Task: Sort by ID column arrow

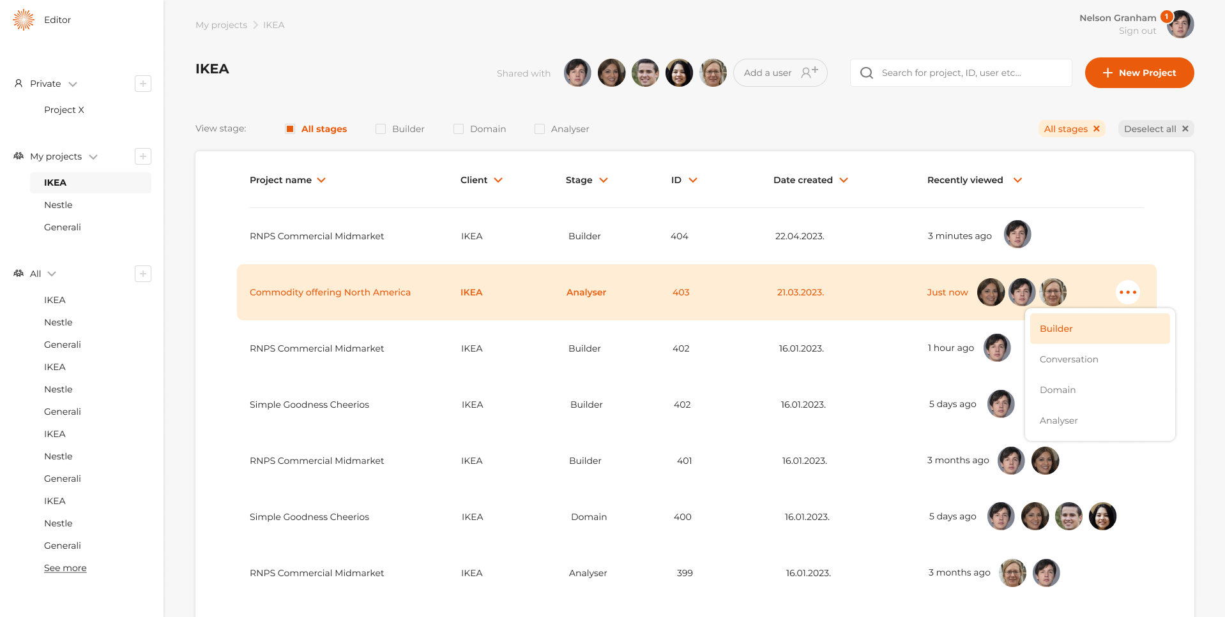Action: [x=693, y=180]
